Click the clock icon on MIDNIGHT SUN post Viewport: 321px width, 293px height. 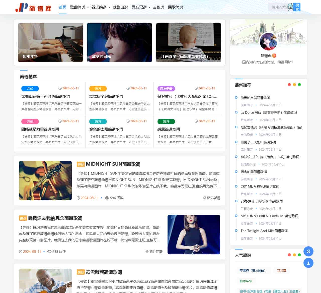tap(78, 198)
